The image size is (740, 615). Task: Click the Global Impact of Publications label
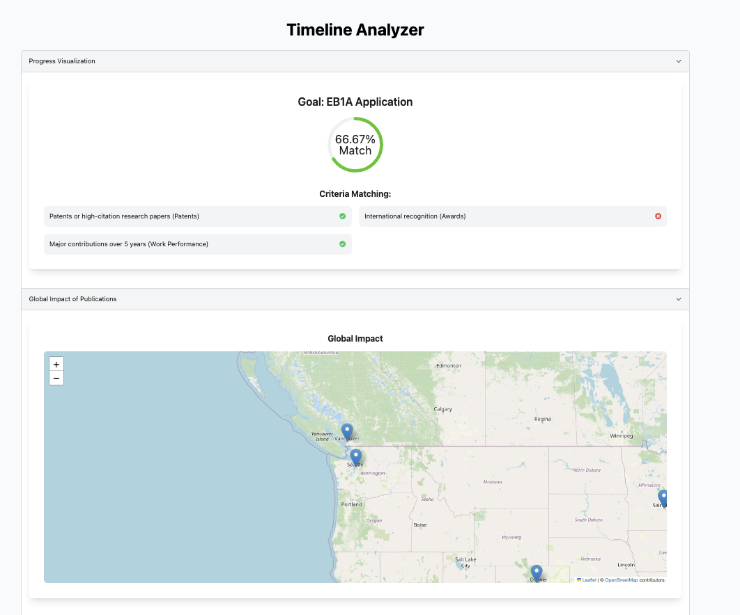click(x=72, y=299)
